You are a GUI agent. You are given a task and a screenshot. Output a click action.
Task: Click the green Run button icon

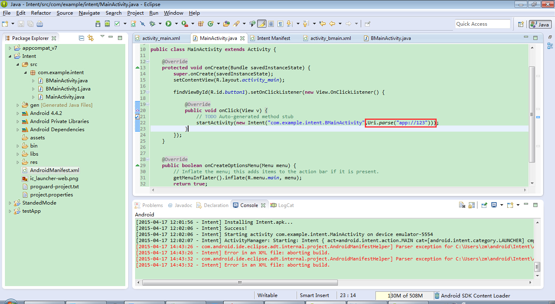coord(169,24)
